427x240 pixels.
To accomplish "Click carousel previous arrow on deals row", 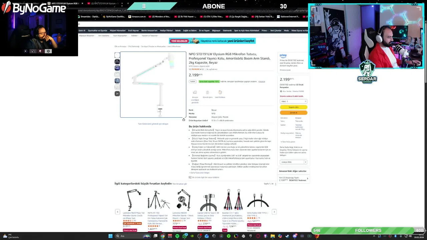I will pyautogui.click(x=117, y=212).
